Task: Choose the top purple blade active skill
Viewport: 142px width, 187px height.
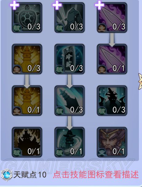Action: 112,18
